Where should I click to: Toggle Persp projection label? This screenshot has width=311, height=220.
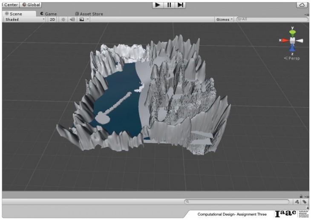(x=294, y=58)
